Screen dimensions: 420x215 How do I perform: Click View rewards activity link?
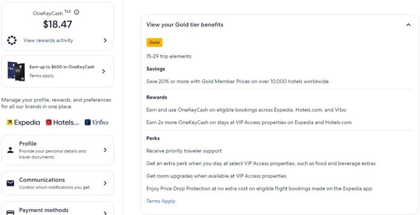tap(48, 41)
